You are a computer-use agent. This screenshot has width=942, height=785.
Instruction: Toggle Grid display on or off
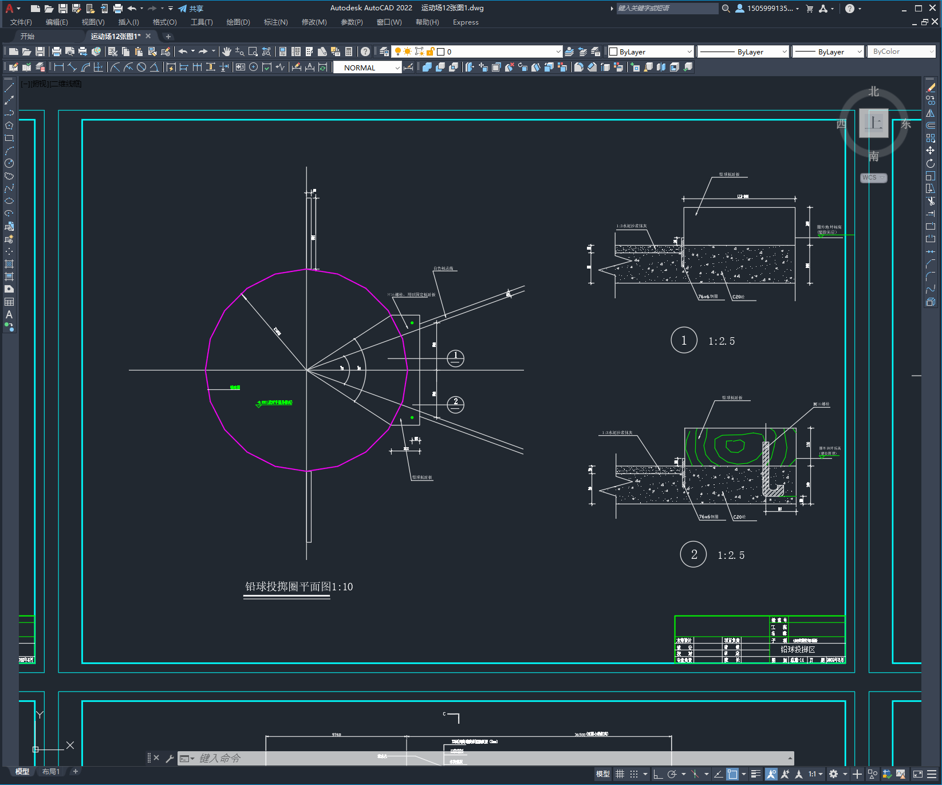coord(620,774)
